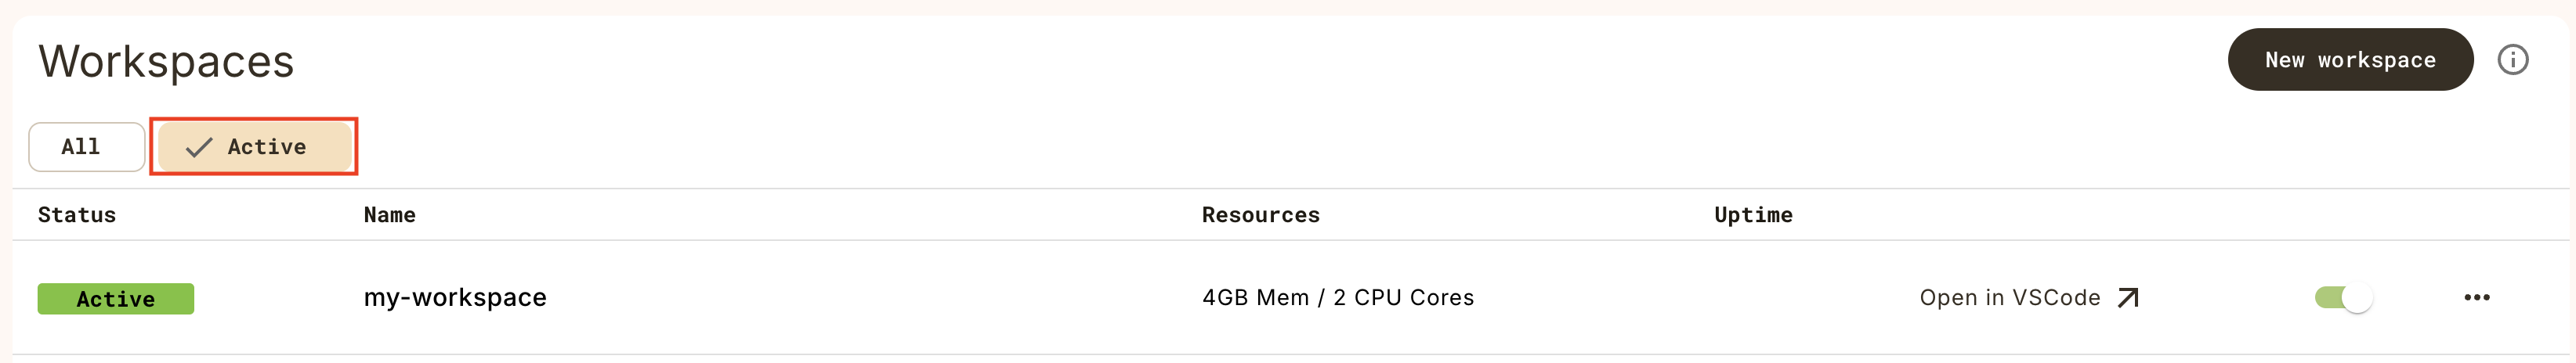Open the three-dot more options menu
The width and height of the screenshot is (2576, 363).
click(2476, 297)
